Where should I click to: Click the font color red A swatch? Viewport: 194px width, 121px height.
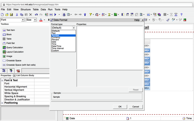41,20
